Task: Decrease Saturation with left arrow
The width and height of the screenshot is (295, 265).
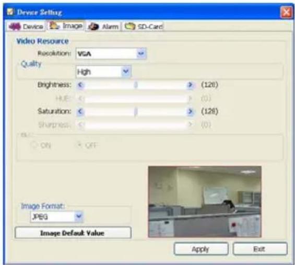Action: click(x=80, y=111)
